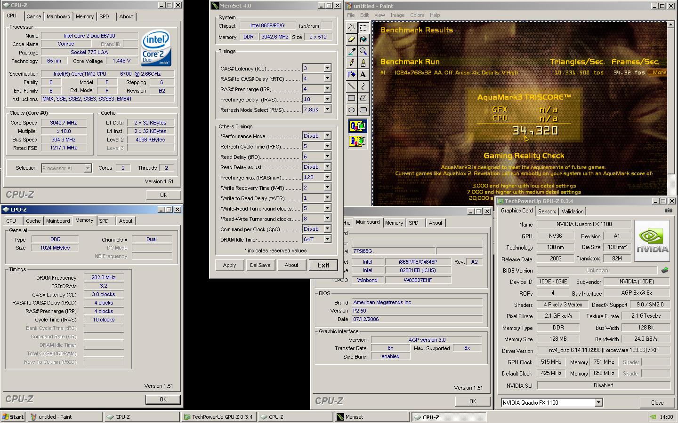The image size is (678, 423).
Task: Select the Free-Form Select tool in Paint
Action: point(352,28)
